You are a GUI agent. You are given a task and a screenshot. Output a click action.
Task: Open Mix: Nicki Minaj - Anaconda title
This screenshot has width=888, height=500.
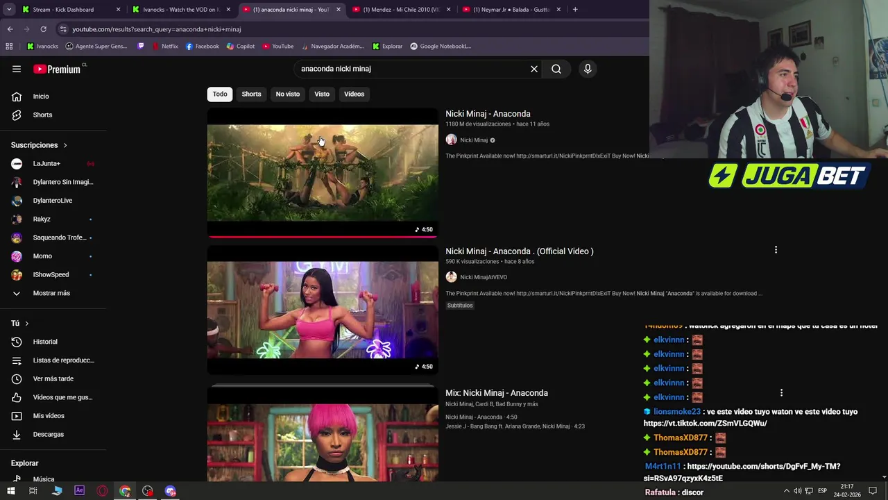497,393
